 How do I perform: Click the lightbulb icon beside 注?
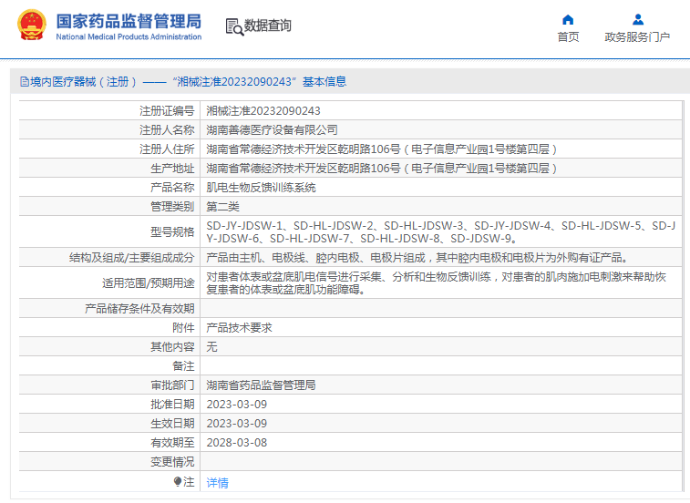tap(178, 481)
